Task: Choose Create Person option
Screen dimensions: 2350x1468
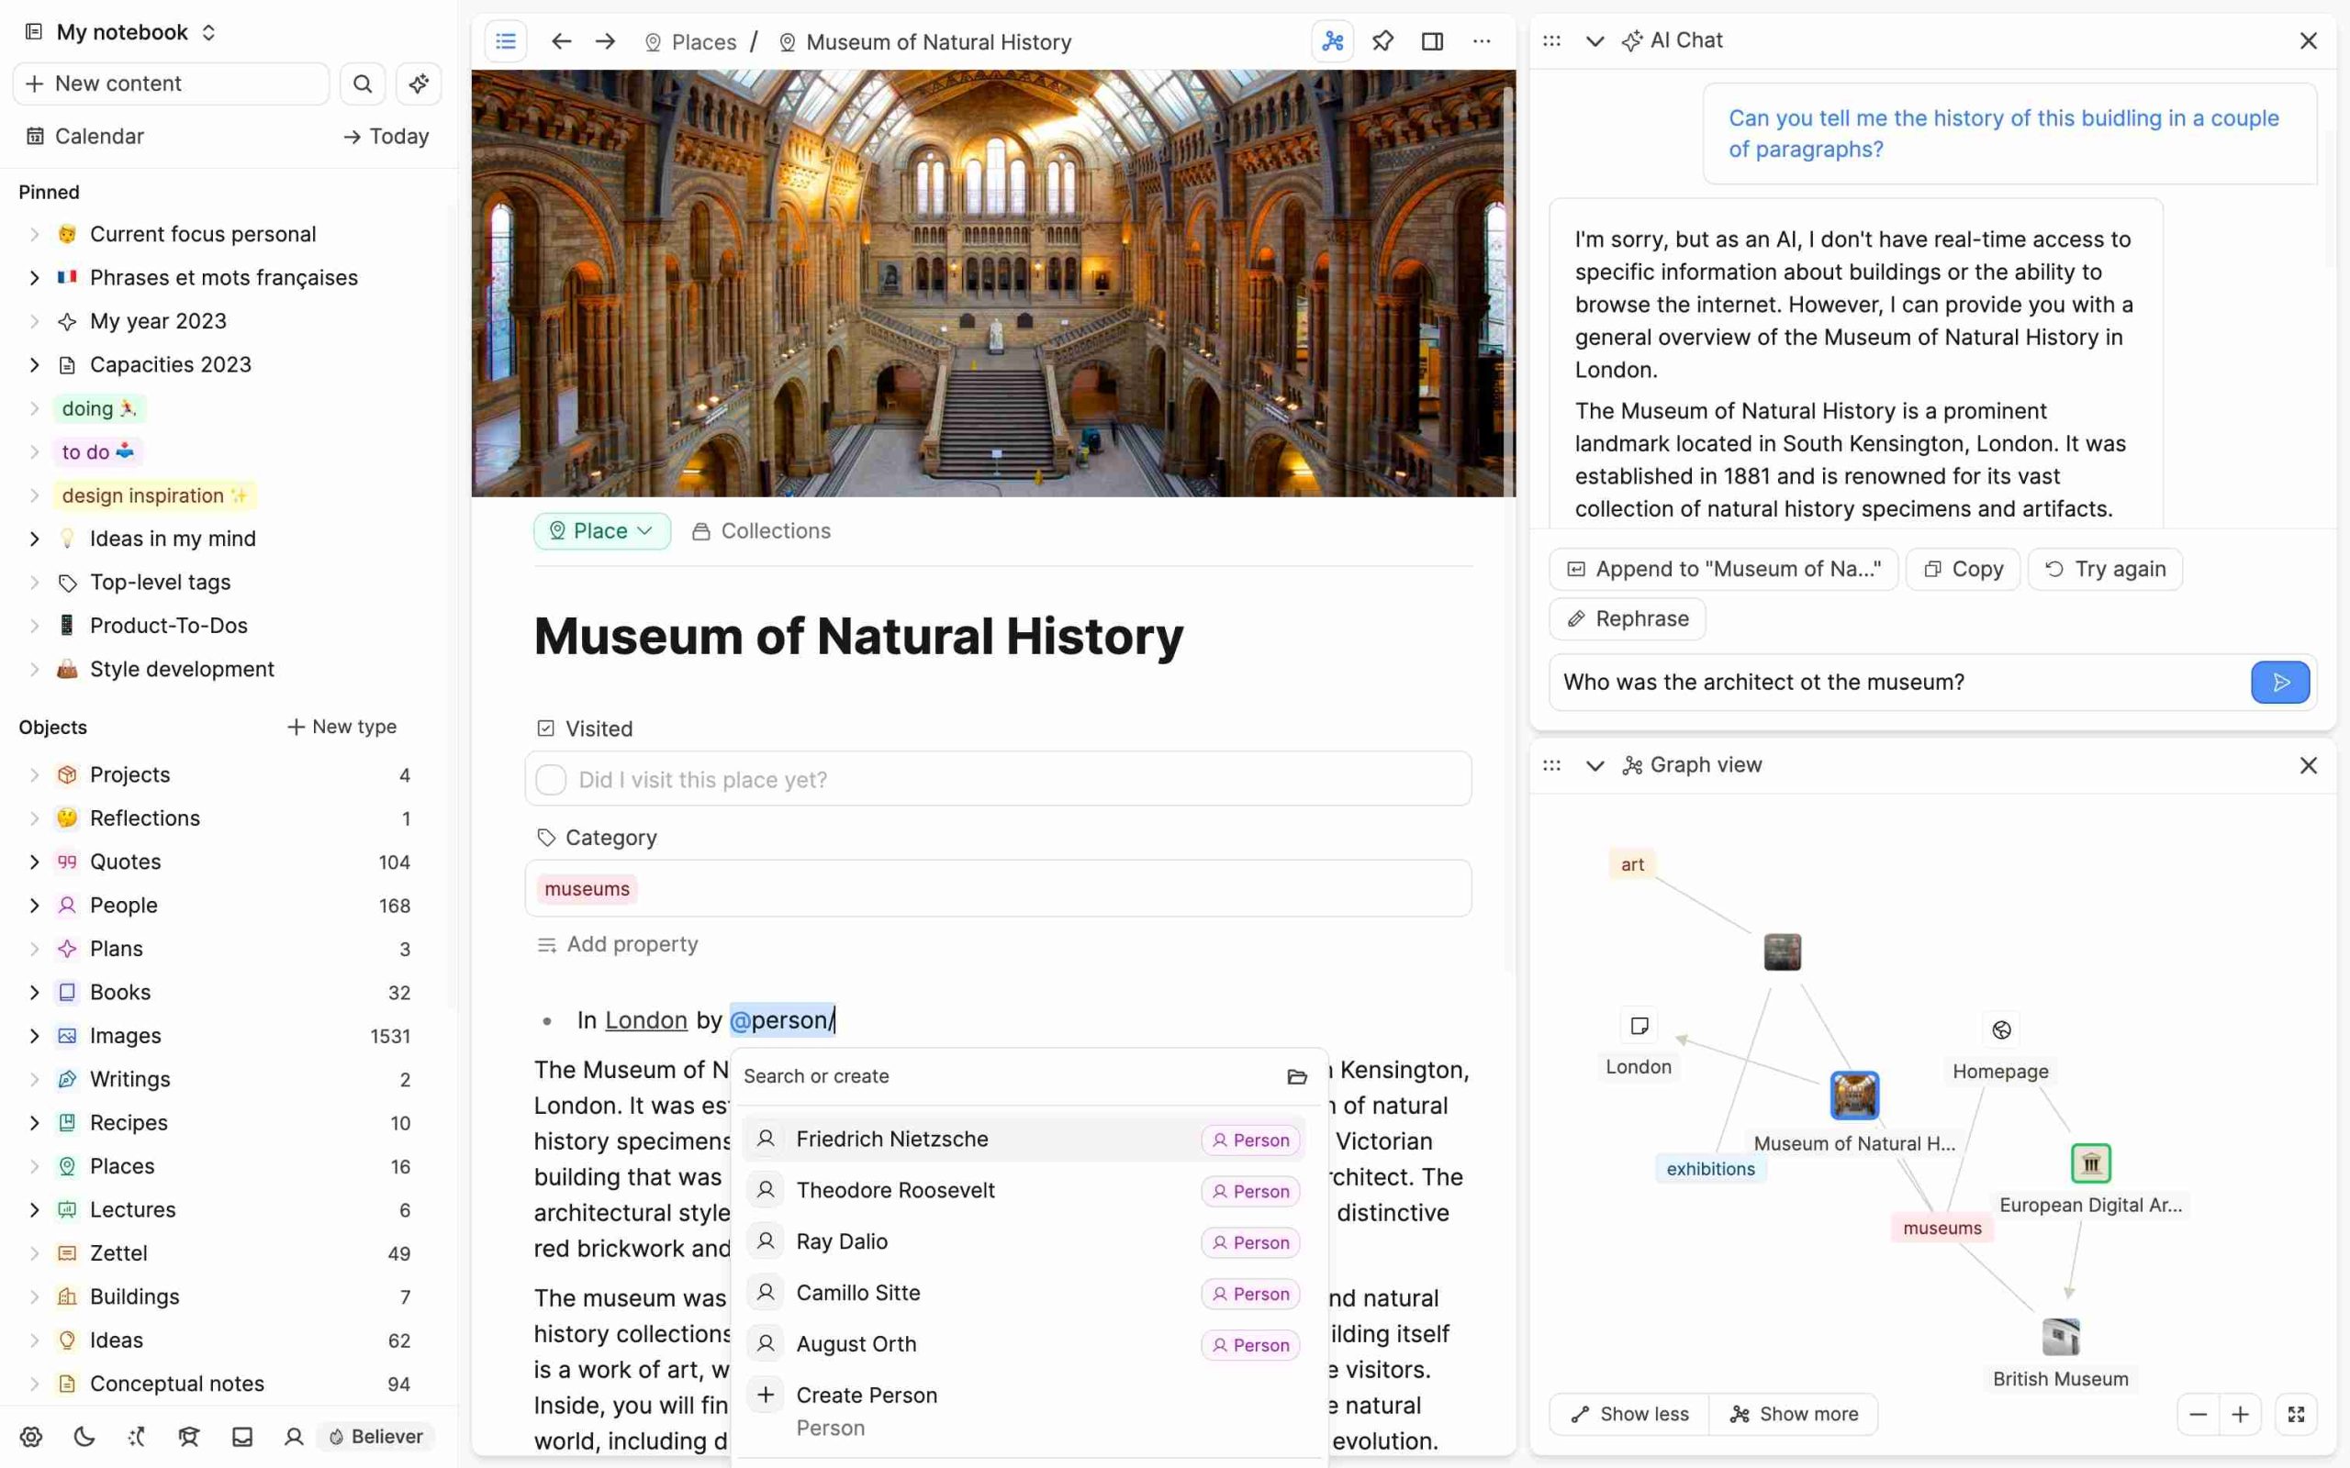Action: (x=867, y=1396)
